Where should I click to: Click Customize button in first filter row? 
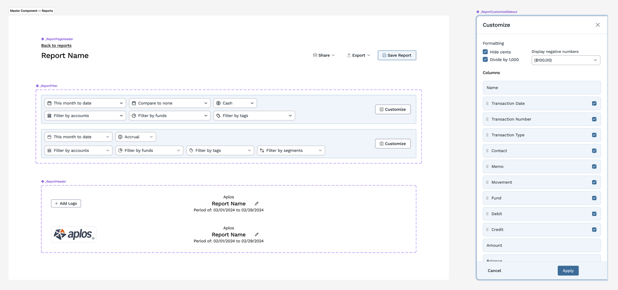393,109
